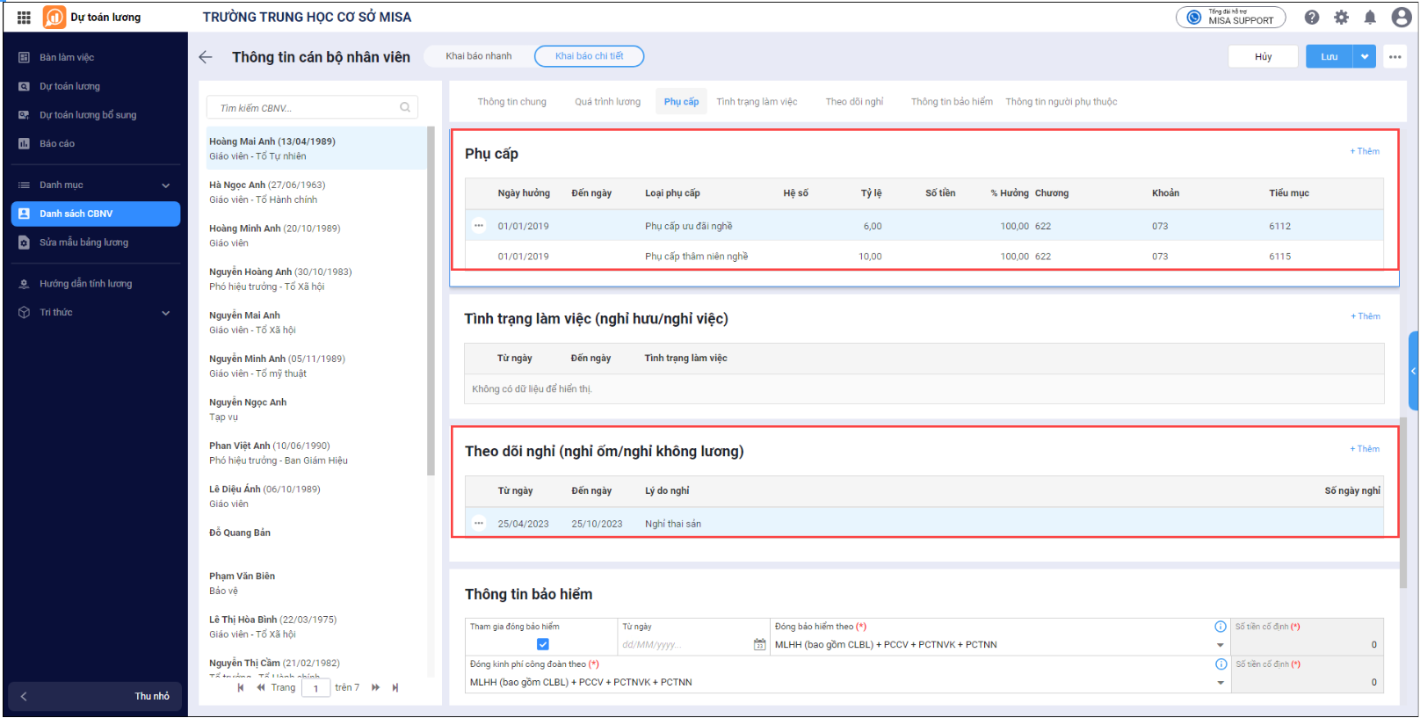The height and width of the screenshot is (718, 1420).
Task: Open calendar picker in Từ ngày field
Action: (759, 645)
